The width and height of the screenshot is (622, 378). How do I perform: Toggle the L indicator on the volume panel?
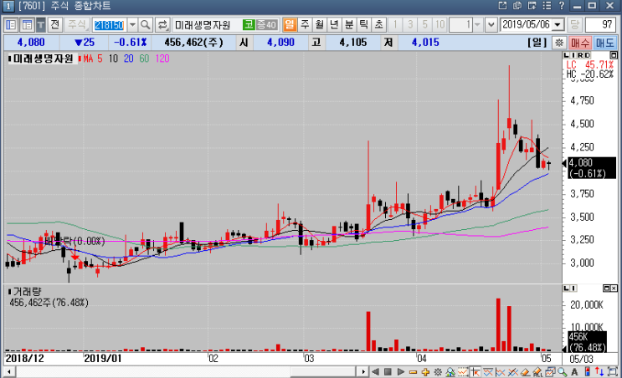point(567,289)
